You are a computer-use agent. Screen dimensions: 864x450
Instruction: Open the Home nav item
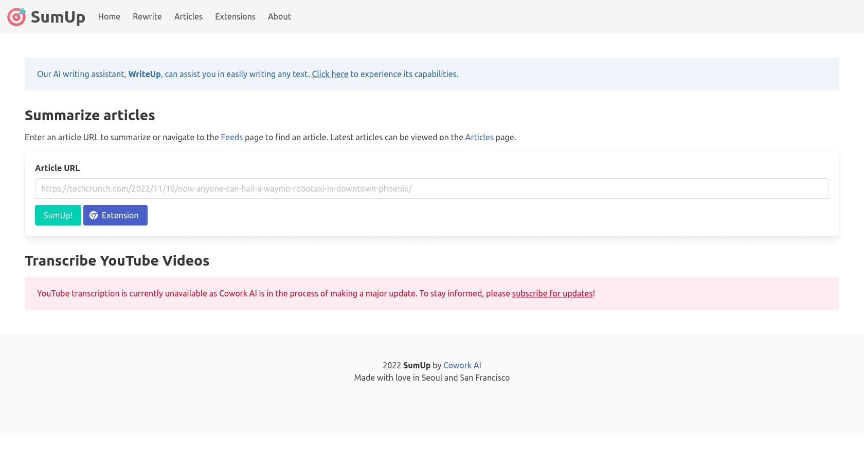109,16
